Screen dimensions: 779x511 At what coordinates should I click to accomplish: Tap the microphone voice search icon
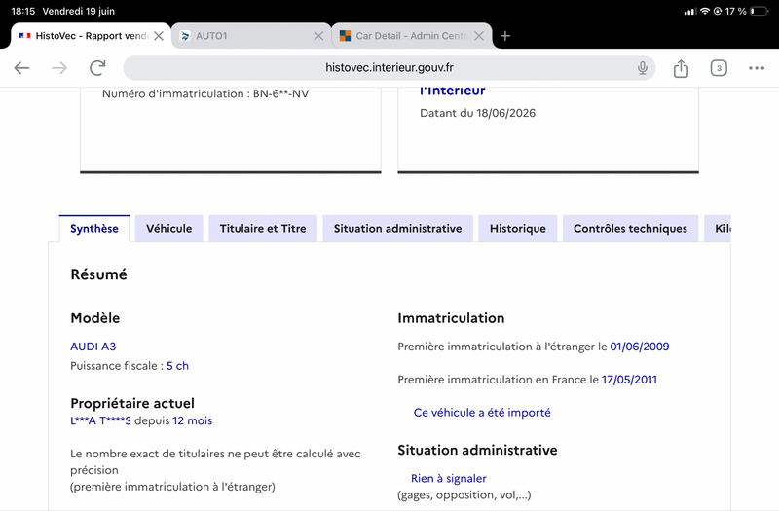click(x=643, y=68)
